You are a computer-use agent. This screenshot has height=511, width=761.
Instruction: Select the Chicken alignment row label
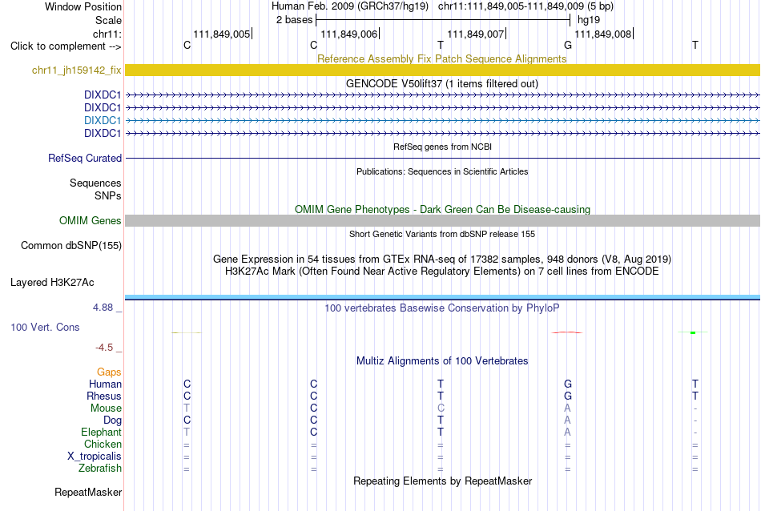pyautogui.click(x=103, y=444)
